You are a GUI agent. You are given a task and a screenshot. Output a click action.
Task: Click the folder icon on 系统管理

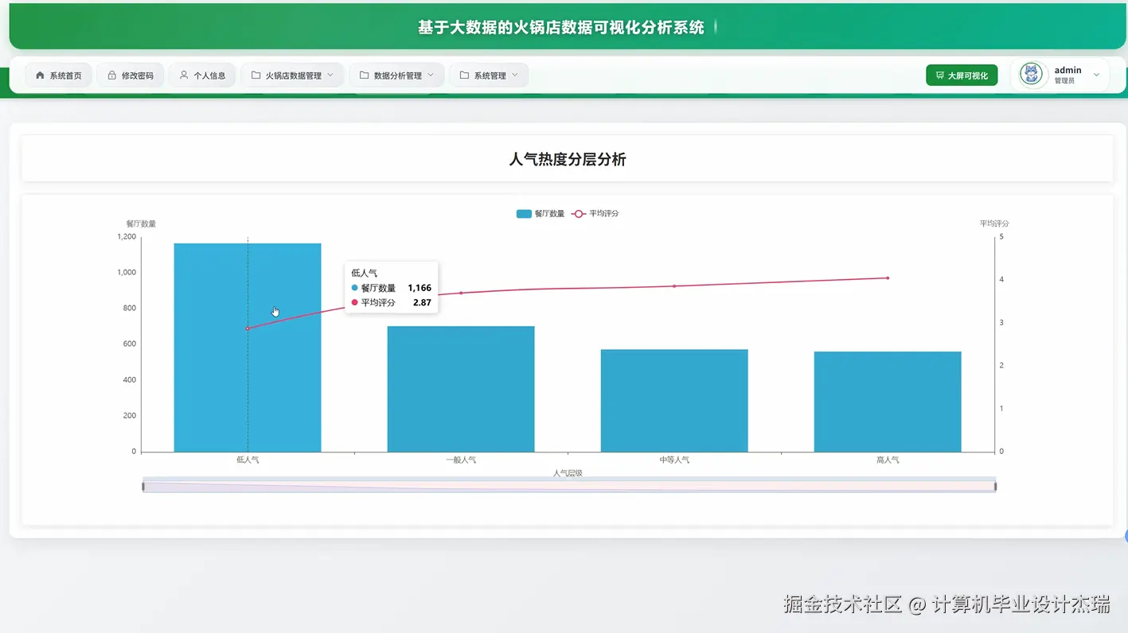464,75
